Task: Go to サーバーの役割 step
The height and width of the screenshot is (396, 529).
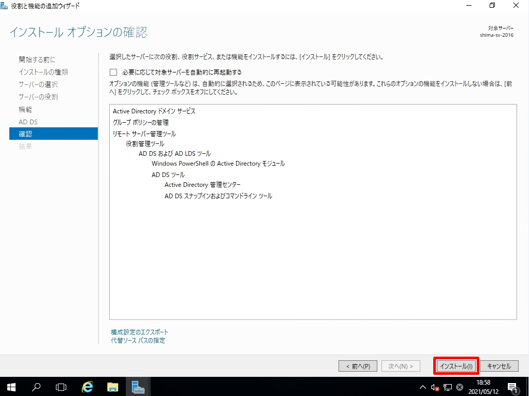Action: (38, 97)
